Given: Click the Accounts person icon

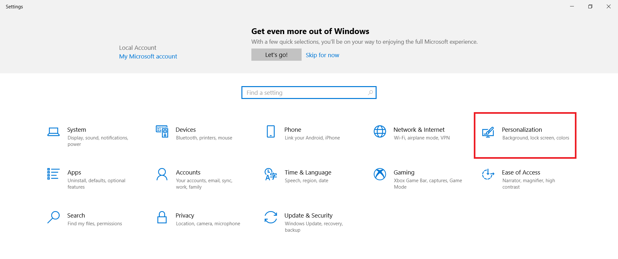Looking at the screenshot, I should tap(162, 174).
